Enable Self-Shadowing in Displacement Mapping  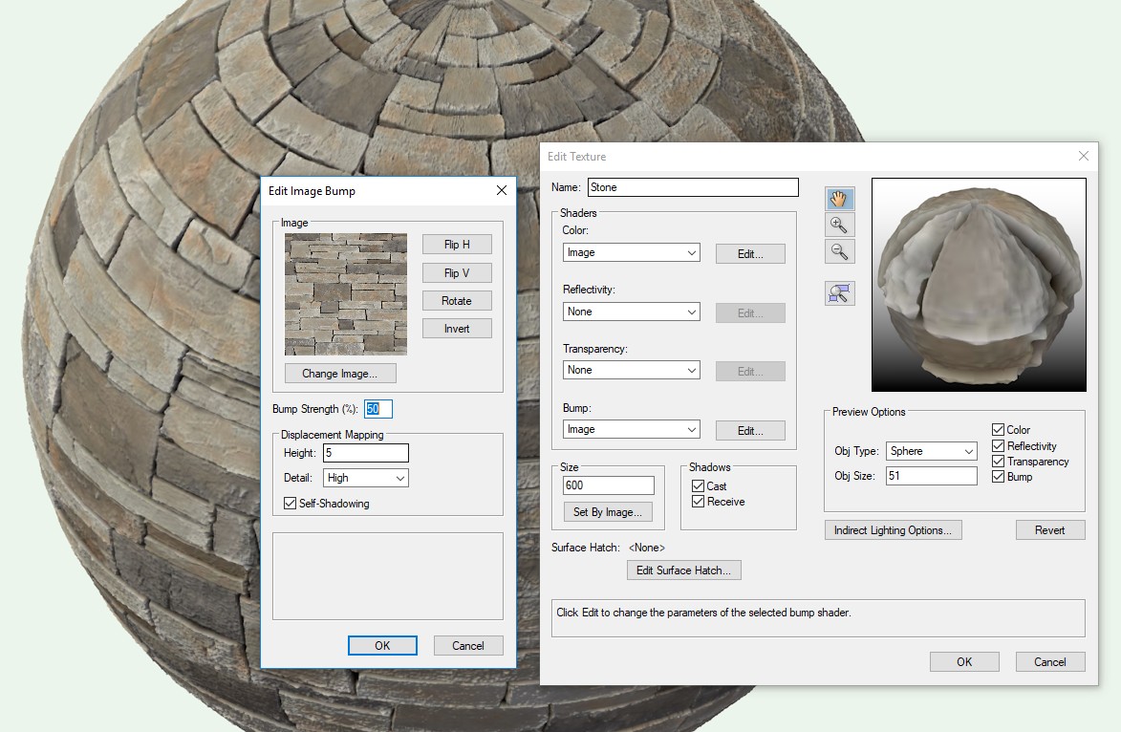click(x=289, y=503)
